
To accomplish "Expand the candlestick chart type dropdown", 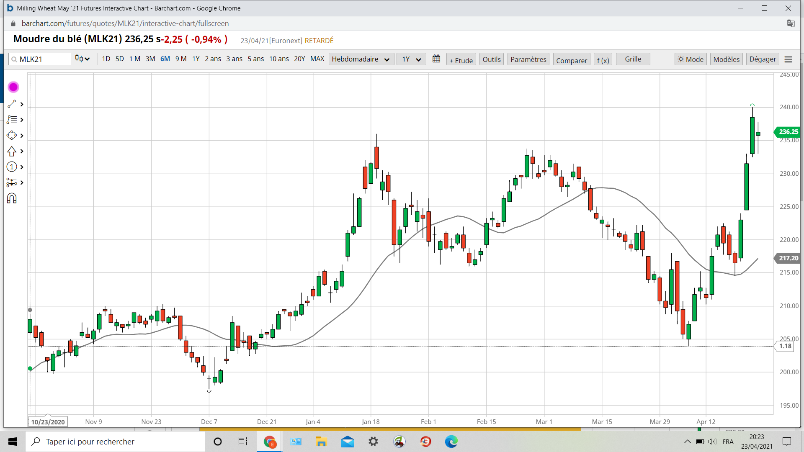I will pos(82,59).
